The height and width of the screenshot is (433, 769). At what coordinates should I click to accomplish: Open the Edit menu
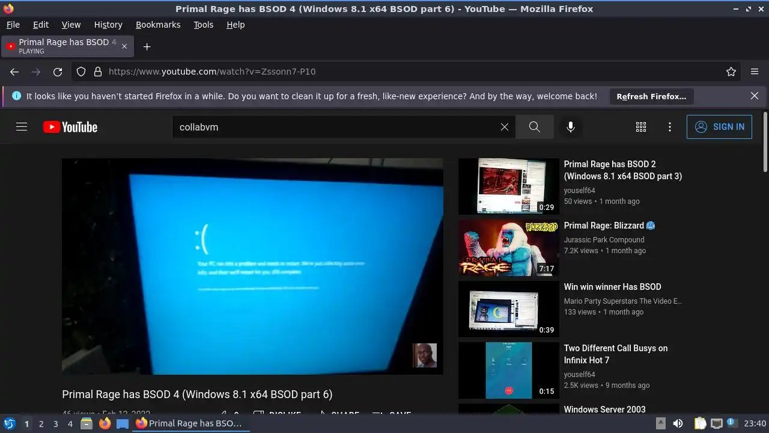41,25
